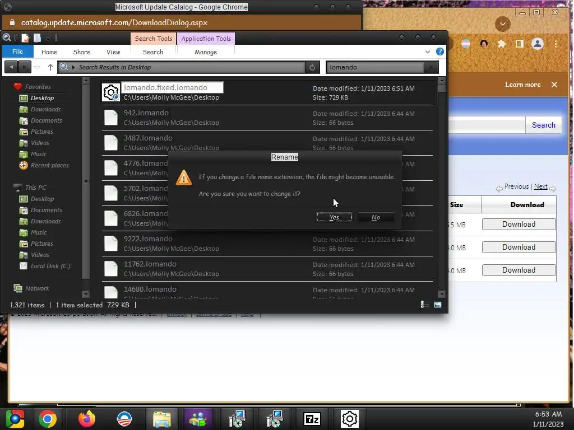Select the 9222.lomando file

click(267, 244)
